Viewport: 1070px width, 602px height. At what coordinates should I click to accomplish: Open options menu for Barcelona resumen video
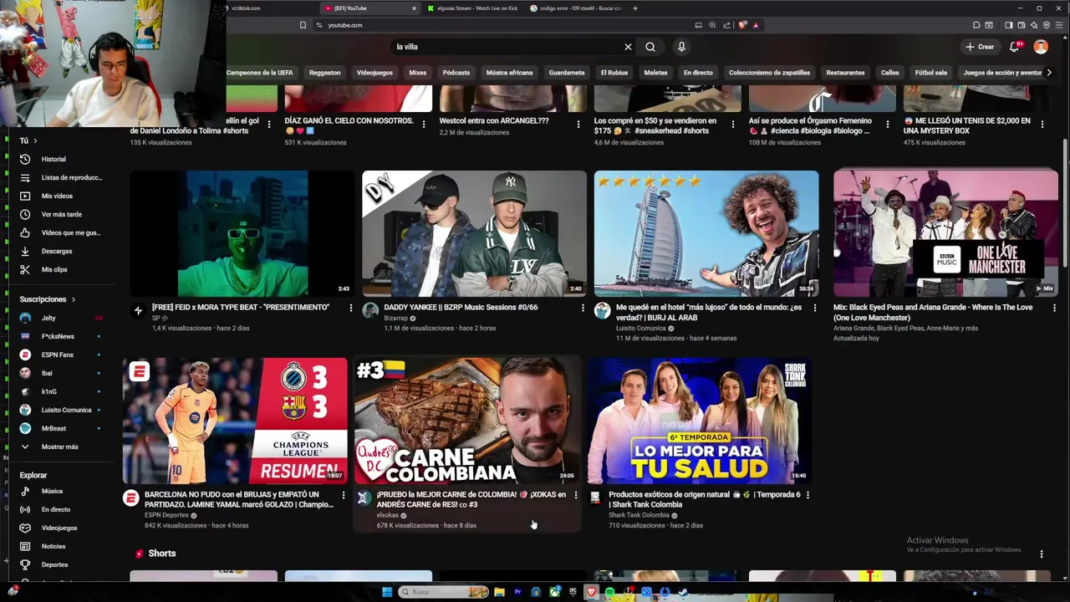click(343, 495)
